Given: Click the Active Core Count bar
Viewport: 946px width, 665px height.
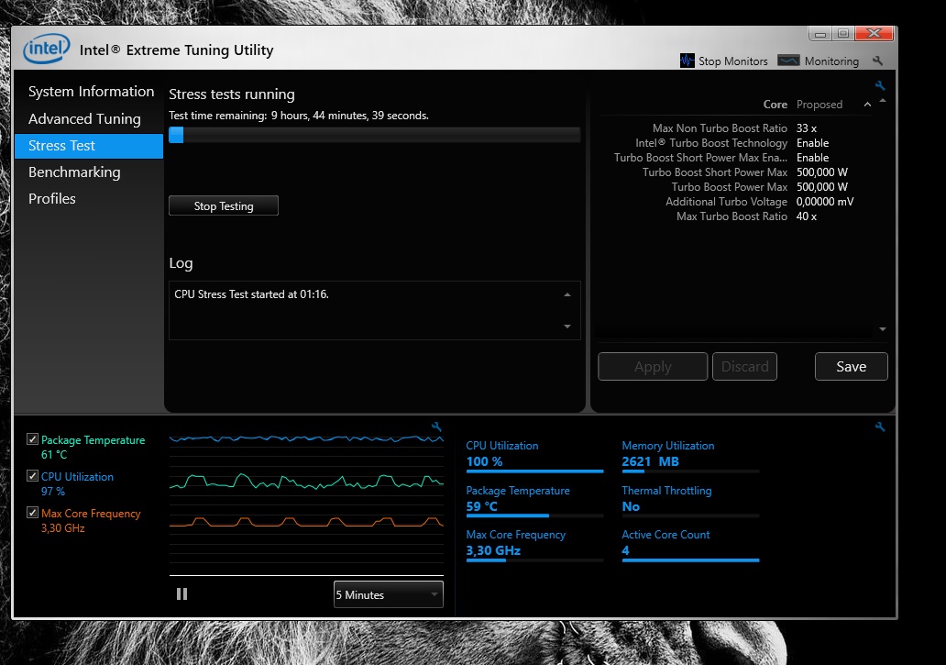Looking at the screenshot, I should [x=690, y=560].
